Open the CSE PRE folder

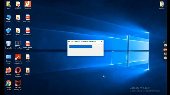(18, 5)
